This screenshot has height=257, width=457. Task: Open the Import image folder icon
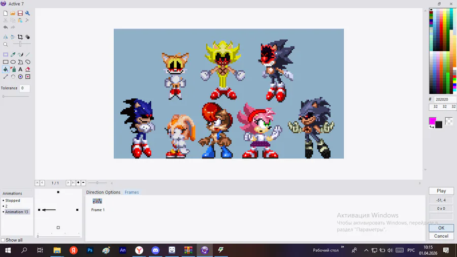click(x=13, y=13)
